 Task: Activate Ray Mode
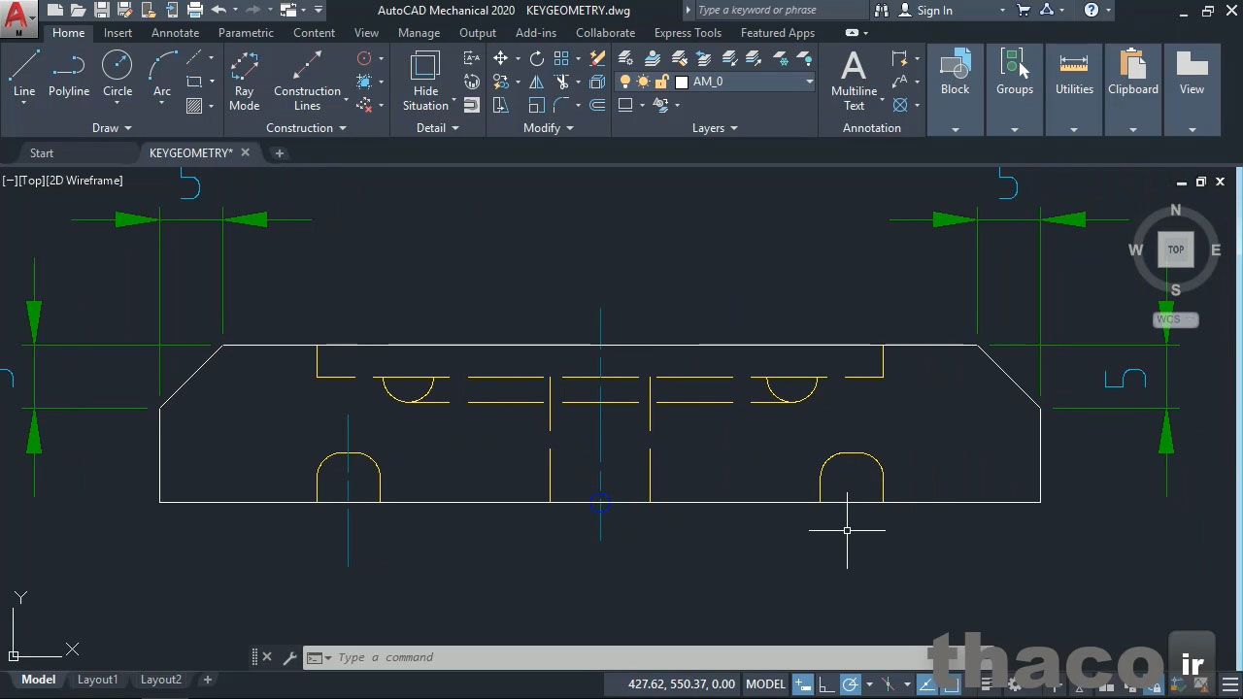tap(244, 82)
